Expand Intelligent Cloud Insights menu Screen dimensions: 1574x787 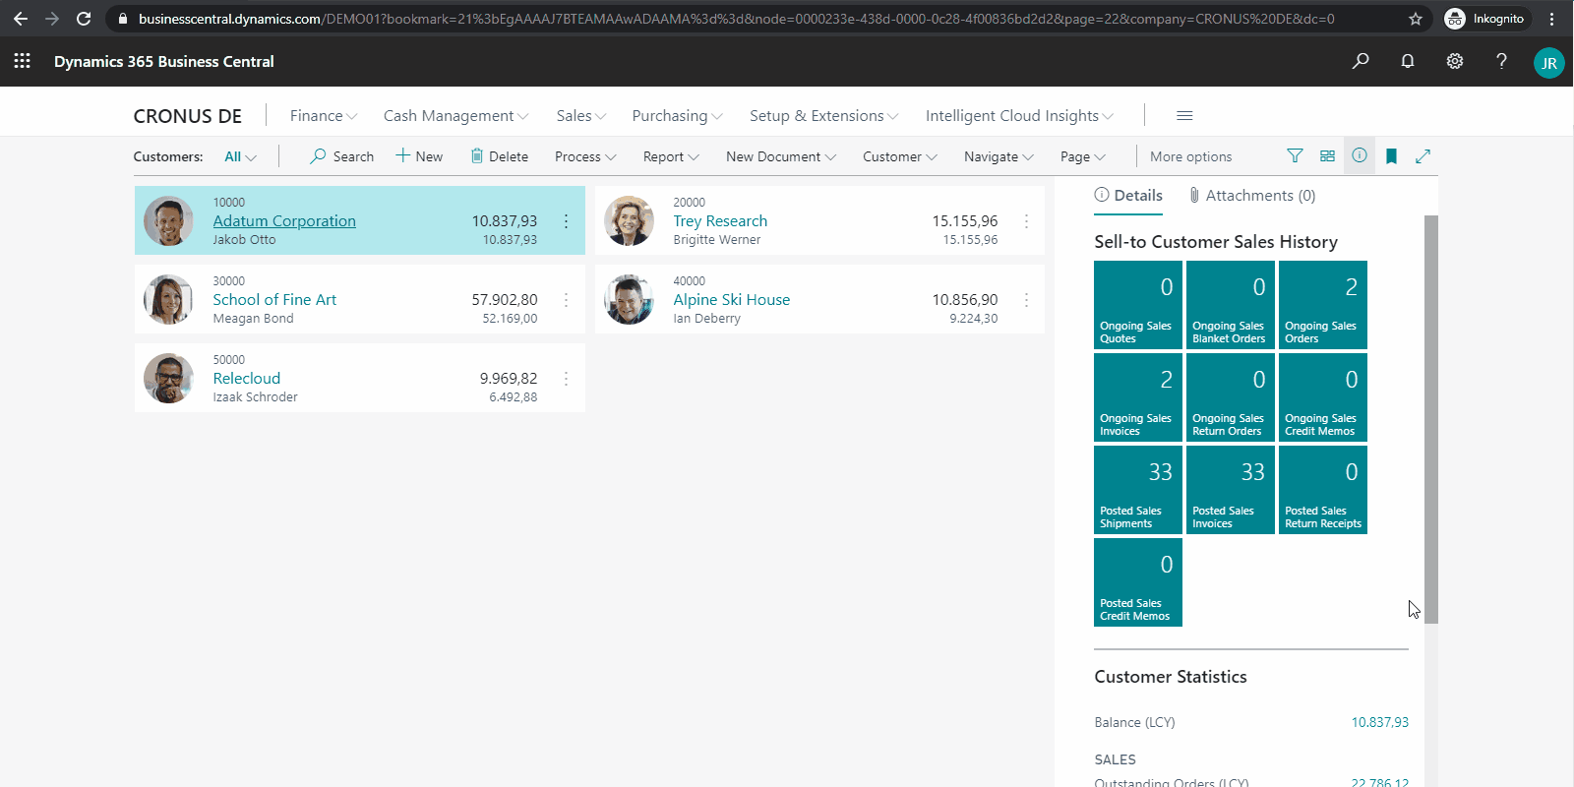(x=1019, y=115)
